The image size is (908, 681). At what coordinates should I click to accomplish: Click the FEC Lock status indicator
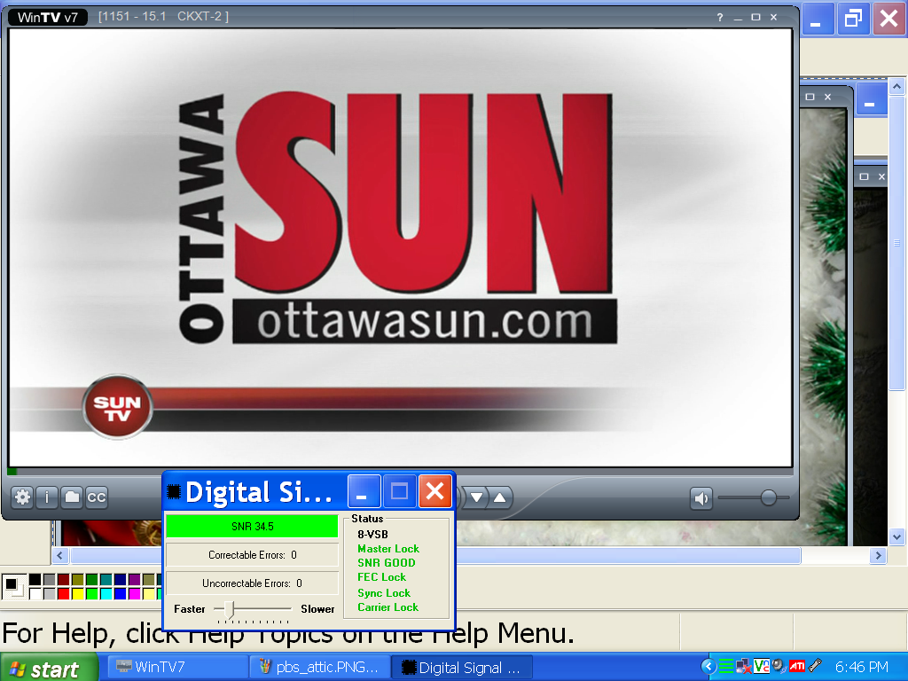click(381, 576)
